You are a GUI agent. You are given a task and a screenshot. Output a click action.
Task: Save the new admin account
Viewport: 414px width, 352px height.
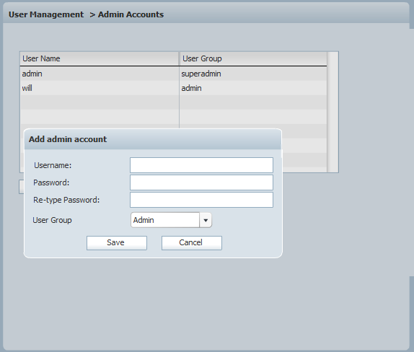pyautogui.click(x=117, y=242)
